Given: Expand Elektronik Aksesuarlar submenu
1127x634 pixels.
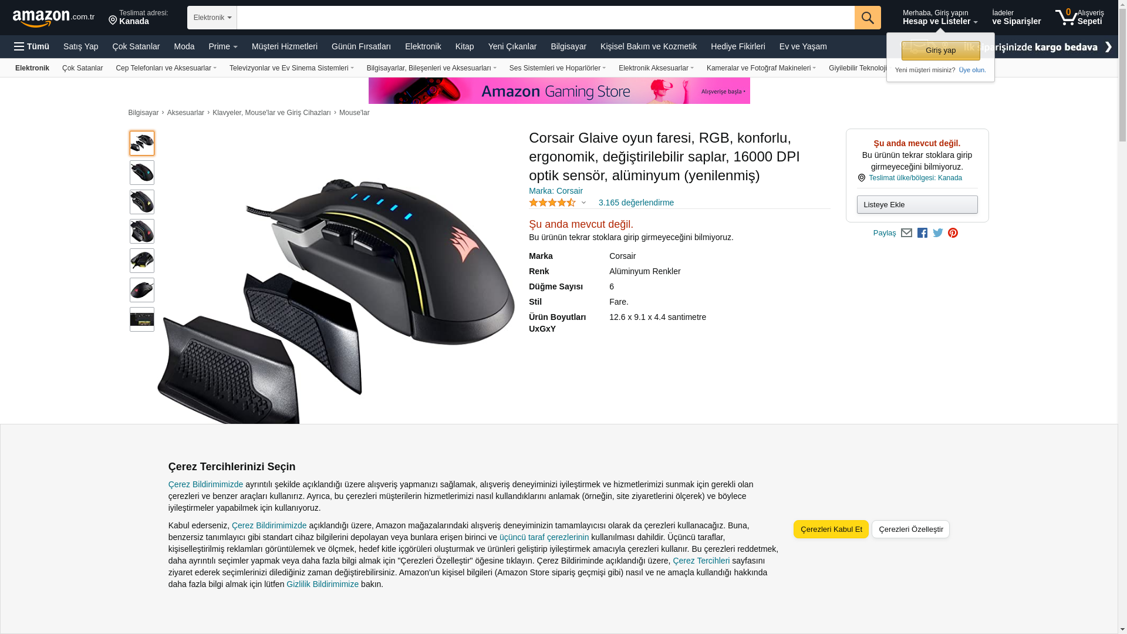Looking at the screenshot, I should (x=656, y=68).
